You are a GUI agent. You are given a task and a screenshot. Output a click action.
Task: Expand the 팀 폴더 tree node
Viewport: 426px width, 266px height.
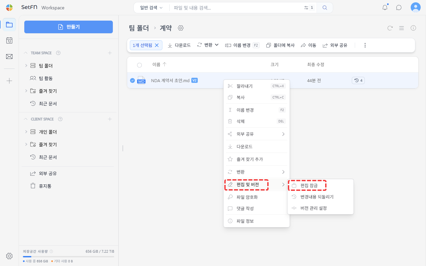(26, 66)
